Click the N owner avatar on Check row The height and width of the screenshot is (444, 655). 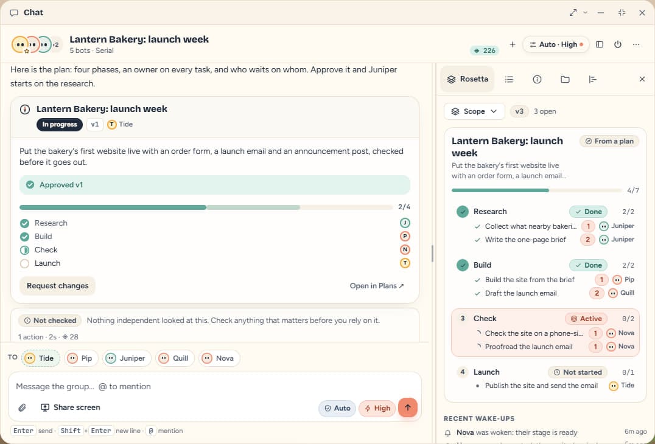(x=405, y=249)
